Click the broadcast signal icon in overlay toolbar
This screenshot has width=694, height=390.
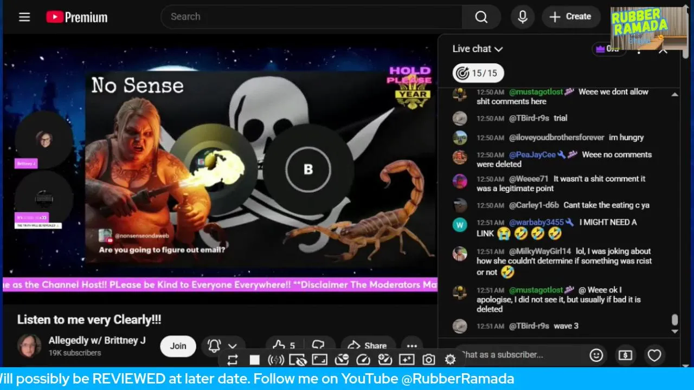pyautogui.click(x=276, y=360)
